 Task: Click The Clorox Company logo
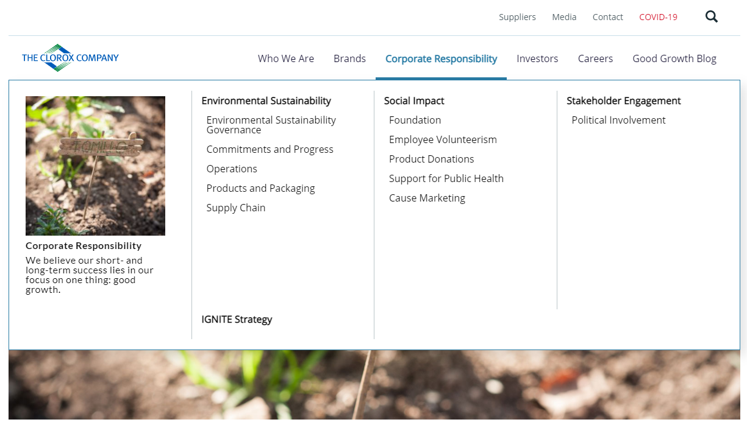point(70,58)
